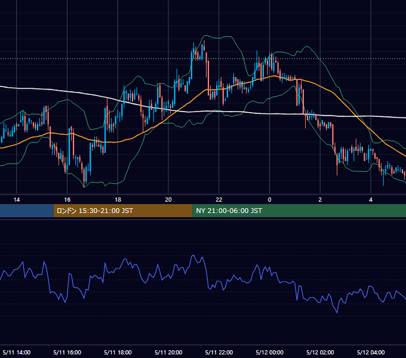Click the 5/11 14:00 date label

tap(17, 352)
